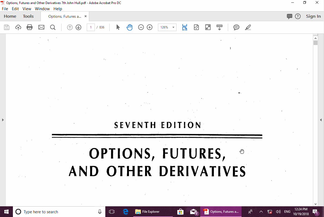Click the volume speaker tray icon

click(x=278, y=212)
